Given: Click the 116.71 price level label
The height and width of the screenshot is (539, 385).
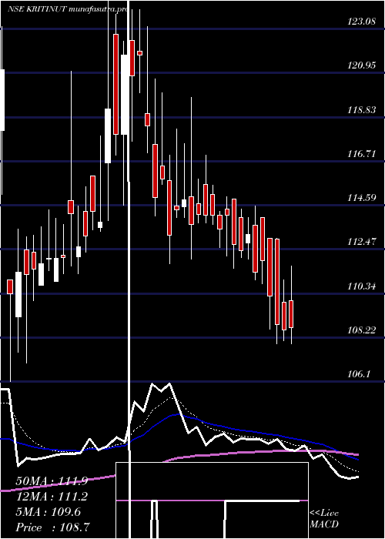Looking at the screenshot, I should tap(361, 154).
